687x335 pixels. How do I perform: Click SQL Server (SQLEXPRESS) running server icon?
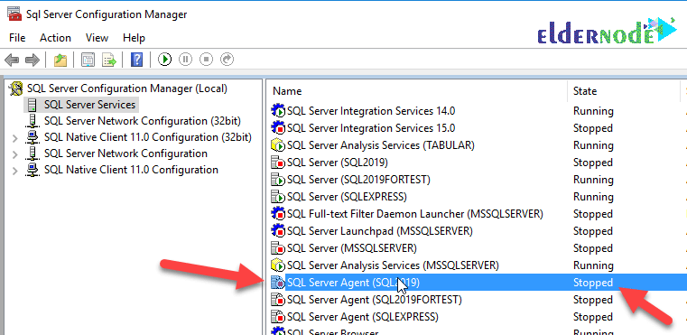(278, 197)
